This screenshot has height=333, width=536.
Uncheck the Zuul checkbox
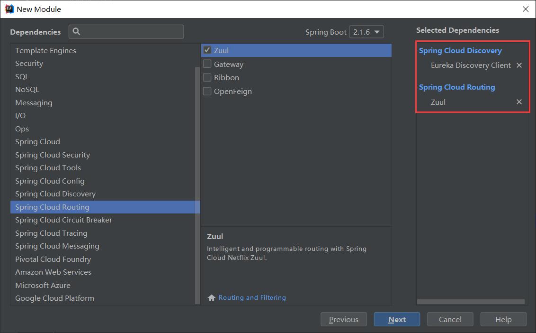coord(207,50)
